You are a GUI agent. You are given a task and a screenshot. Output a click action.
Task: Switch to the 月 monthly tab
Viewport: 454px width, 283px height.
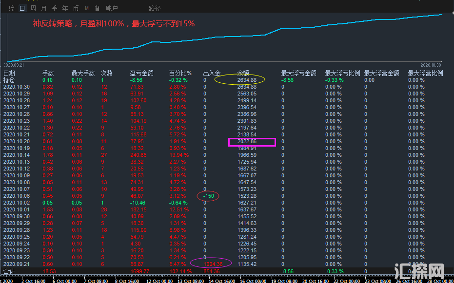[x=44, y=8]
